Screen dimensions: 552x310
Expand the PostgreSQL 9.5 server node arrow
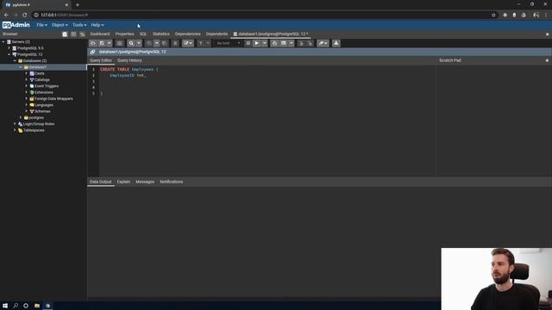[9, 48]
